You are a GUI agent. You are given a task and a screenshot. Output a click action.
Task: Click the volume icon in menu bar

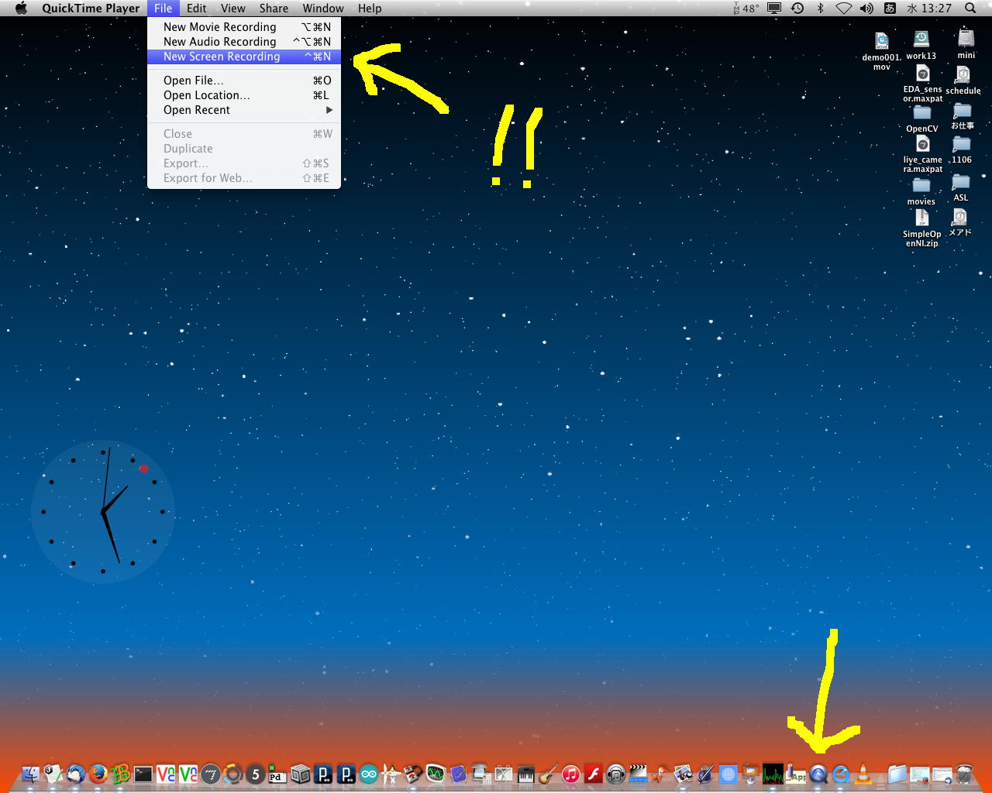click(866, 8)
